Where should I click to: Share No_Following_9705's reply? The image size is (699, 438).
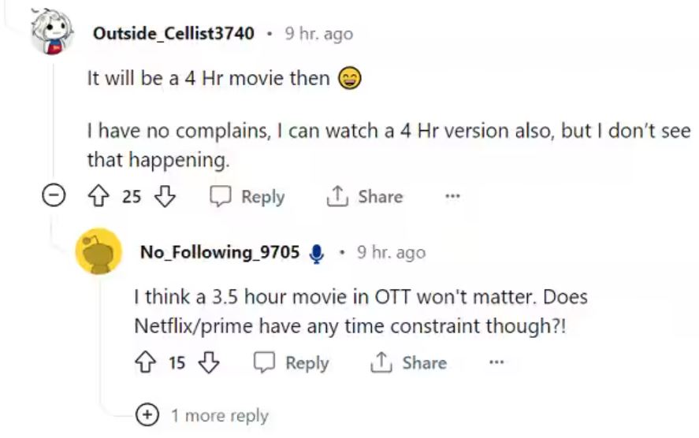(408, 363)
